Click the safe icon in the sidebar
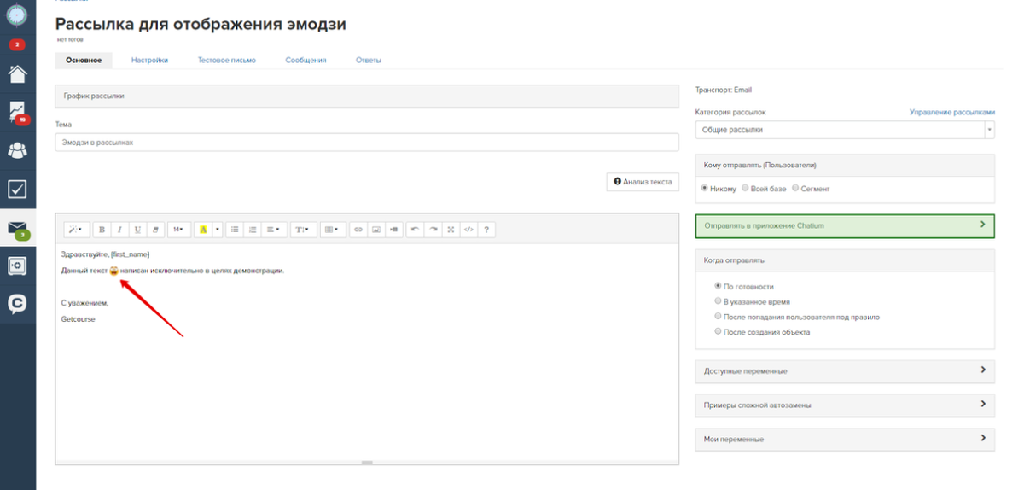Screen dimensions: 1024x490 [x=17, y=266]
